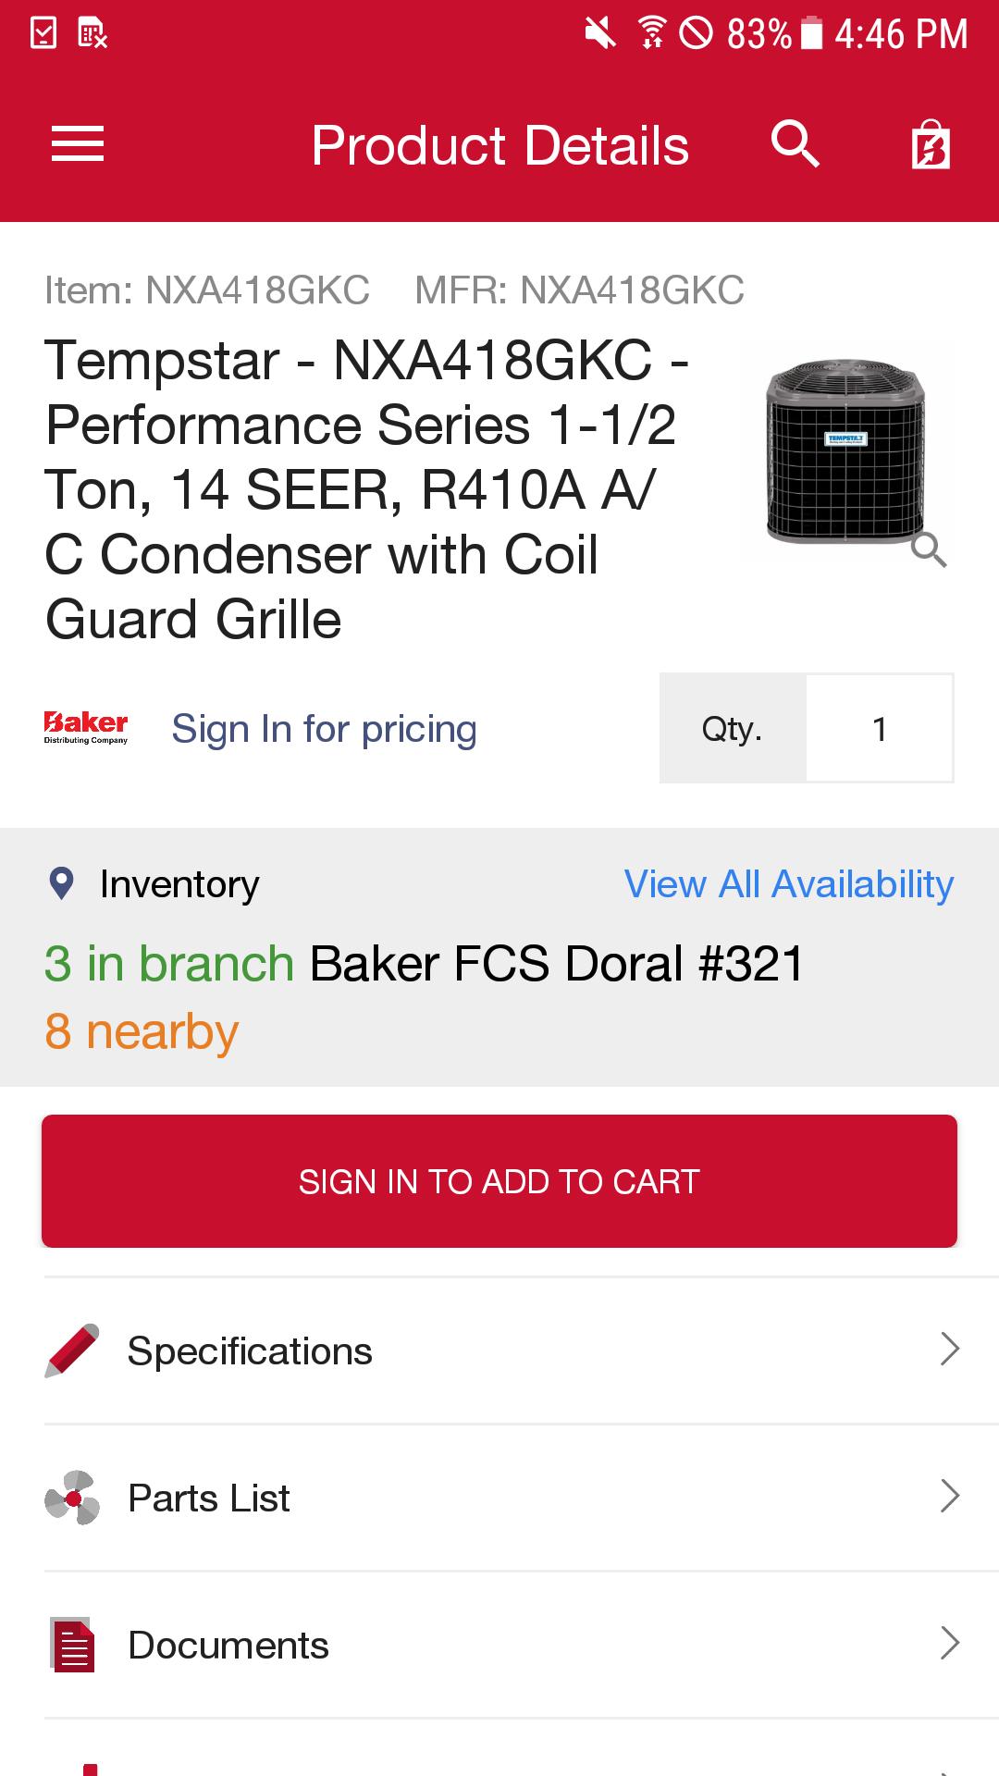Tap Sign In for pricing link
The width and height of the screenshot is (999, 1776).
324,729
